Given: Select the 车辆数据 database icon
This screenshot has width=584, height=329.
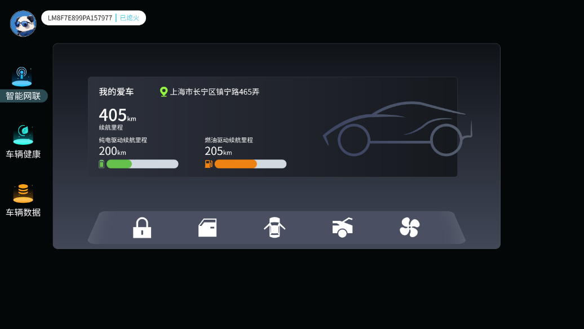Looking at the screenshot, I should click(x=23, y=193).
